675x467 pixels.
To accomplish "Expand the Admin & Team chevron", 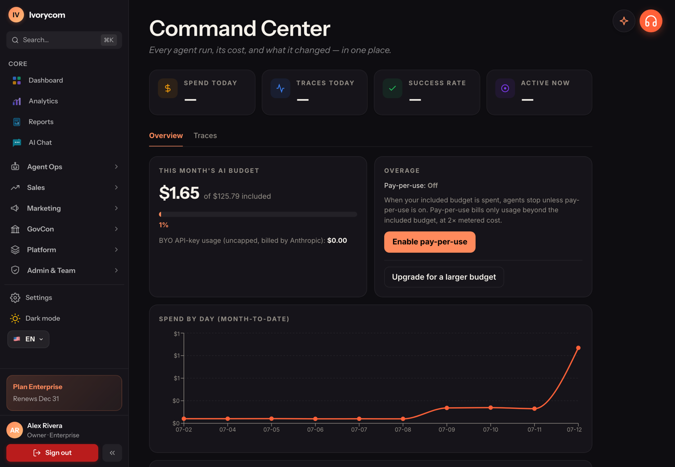I will click(116, 270).
